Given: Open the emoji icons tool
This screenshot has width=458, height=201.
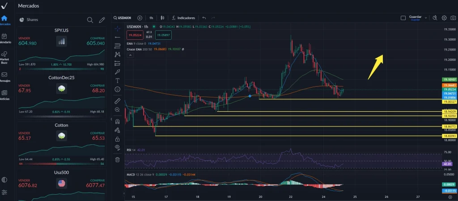Looking at the screenshot, I should click(118, 89).
